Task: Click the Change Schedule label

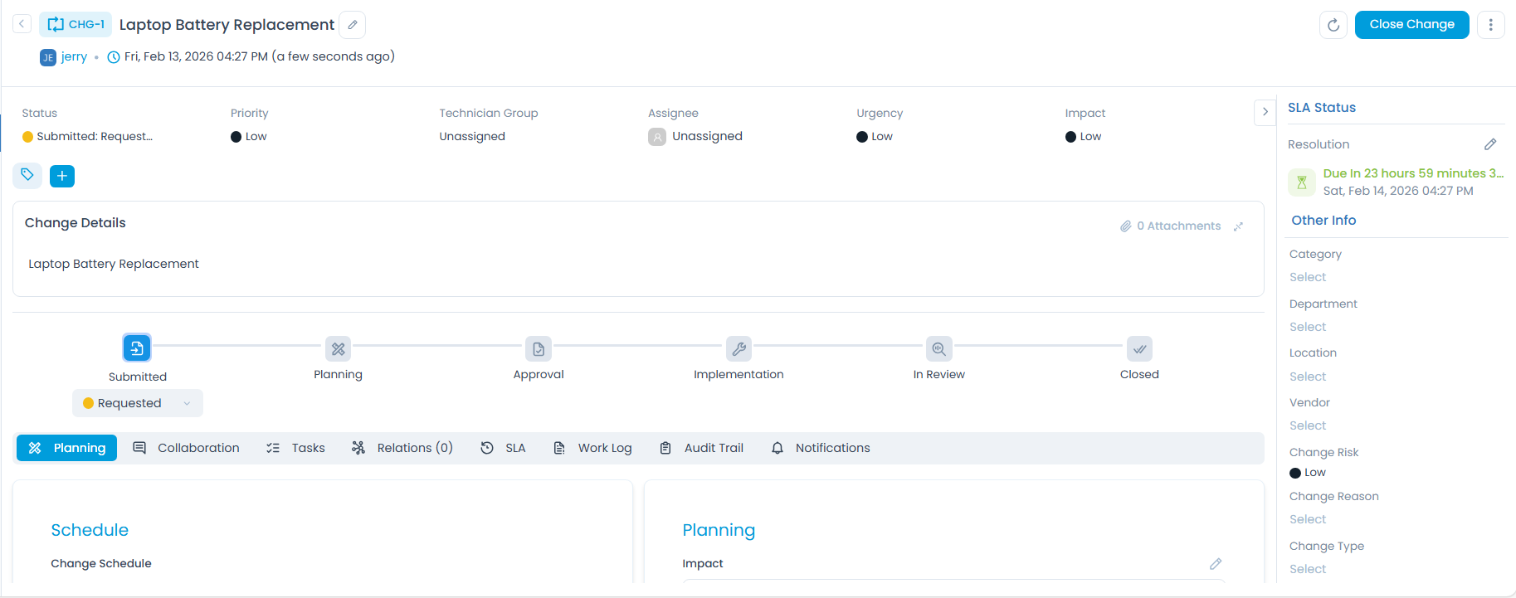Action: pyautogui.click(x=101, y=563)
